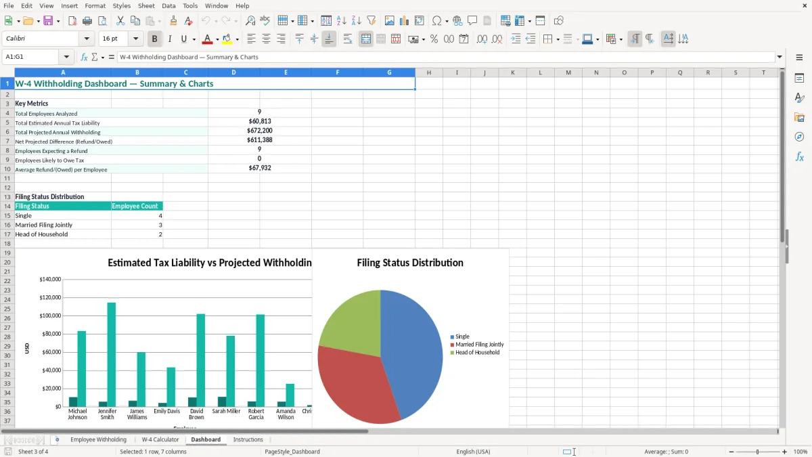Viewport: 812px width, 457px height.
Task: Toggle Align Bottom button
Action: [x=329, y=39]
